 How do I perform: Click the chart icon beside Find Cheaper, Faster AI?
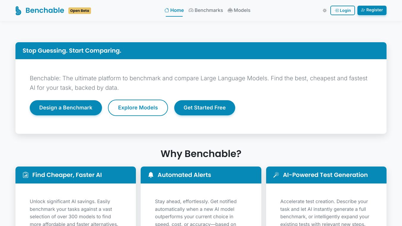click(26, 175)
